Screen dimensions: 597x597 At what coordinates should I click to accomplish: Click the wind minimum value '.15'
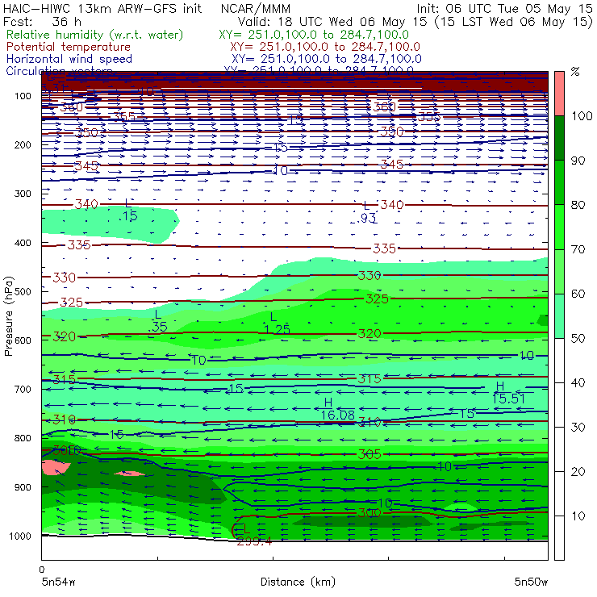pyautogui.click(x=128, y=216)
